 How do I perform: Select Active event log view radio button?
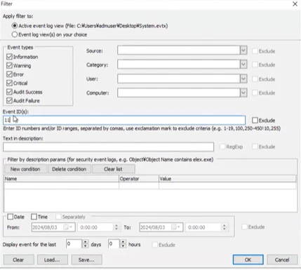coord(15,26)
